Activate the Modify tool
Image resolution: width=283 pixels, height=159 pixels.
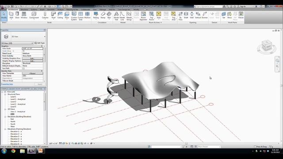tap(4, 16)
